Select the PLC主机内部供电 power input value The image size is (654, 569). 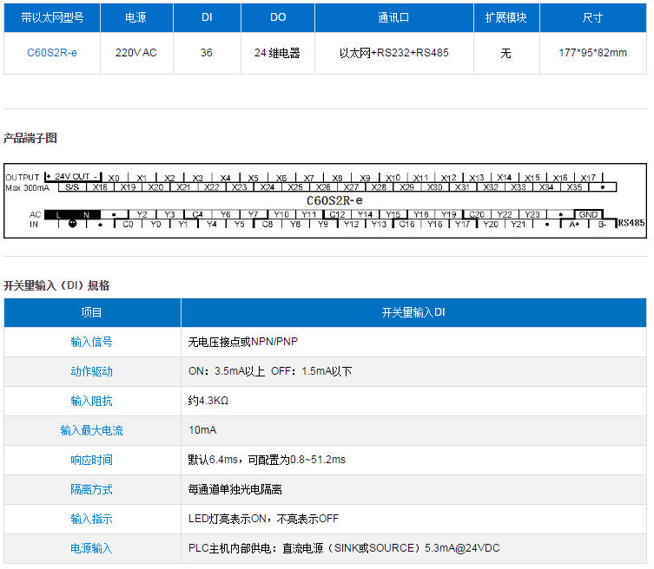click(344, 548)
